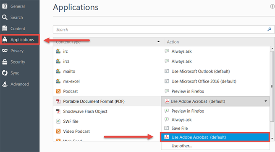Click Always ask action for ircs

[x=181, y=61]
